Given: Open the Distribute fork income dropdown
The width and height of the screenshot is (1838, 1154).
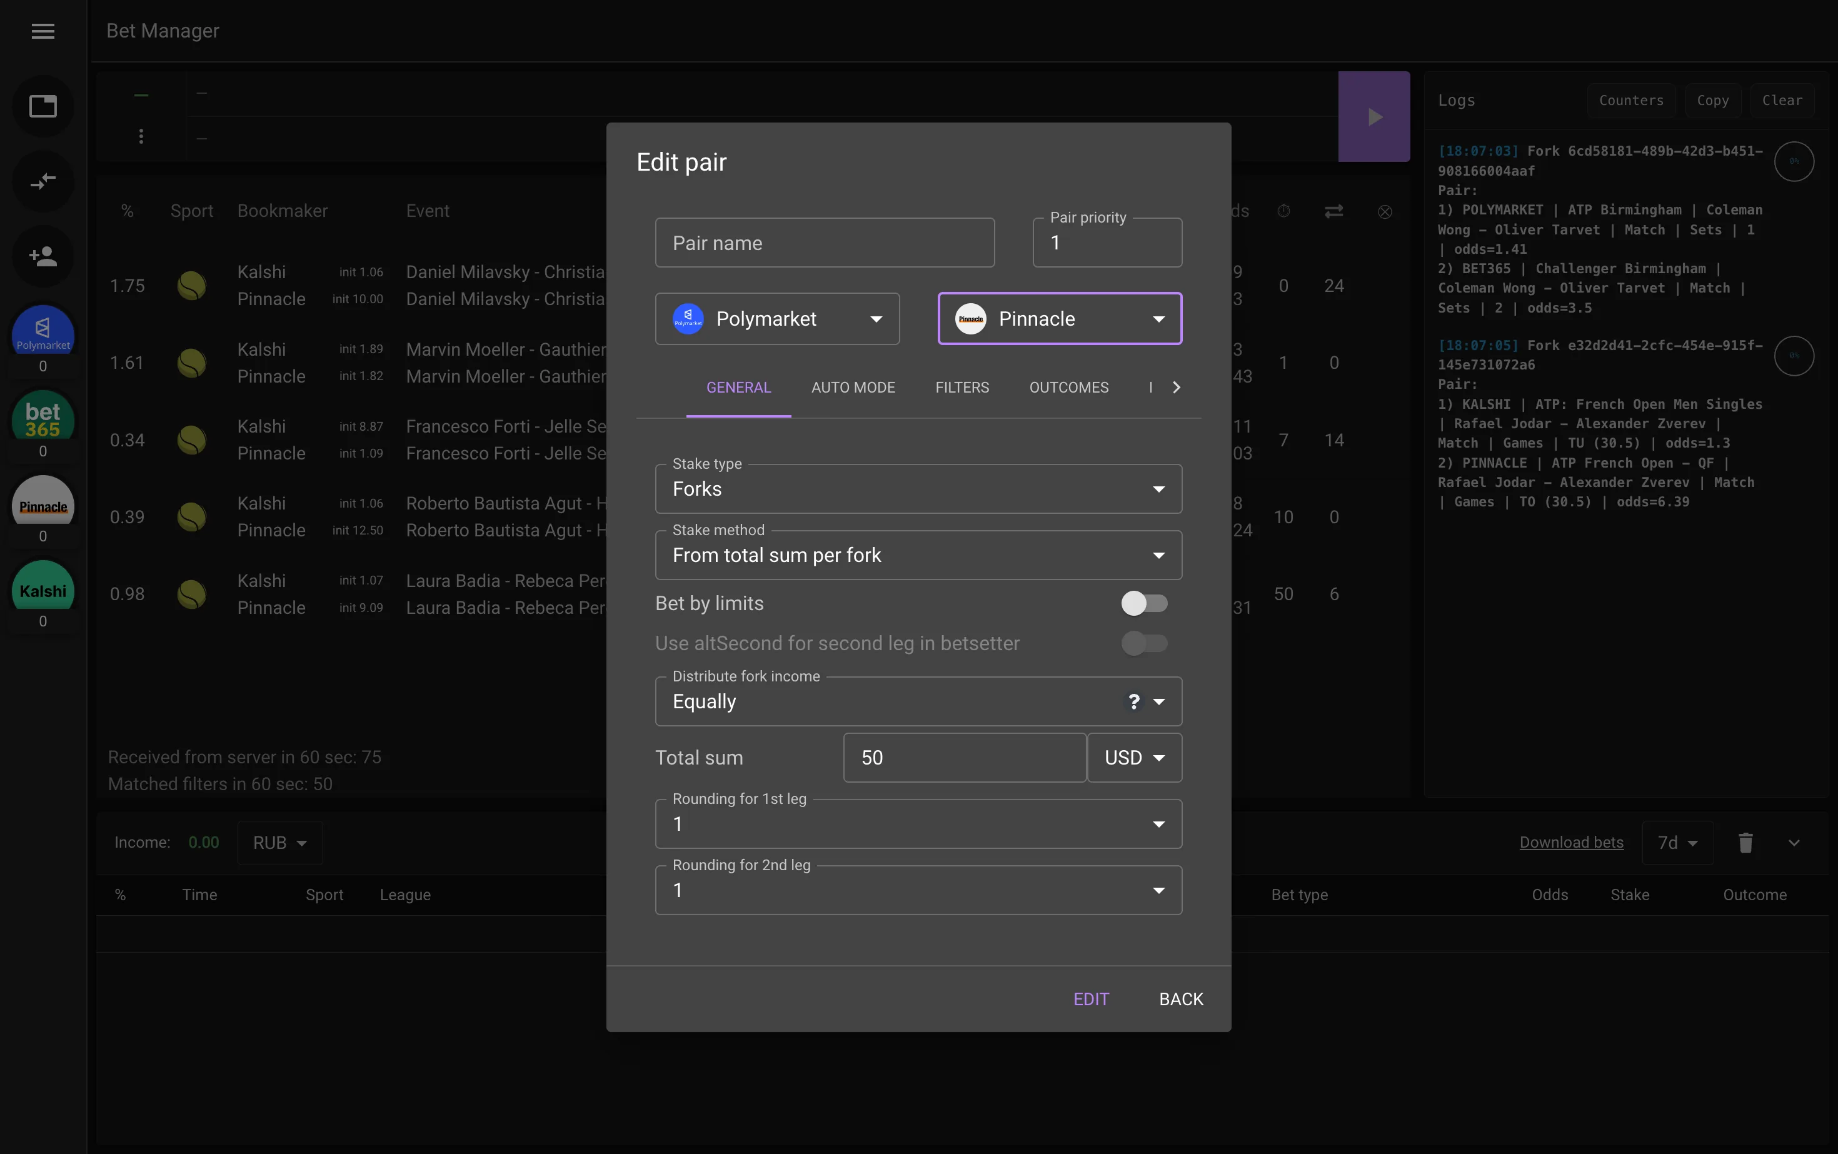Looking at the screenshot, I should (918, 701).
